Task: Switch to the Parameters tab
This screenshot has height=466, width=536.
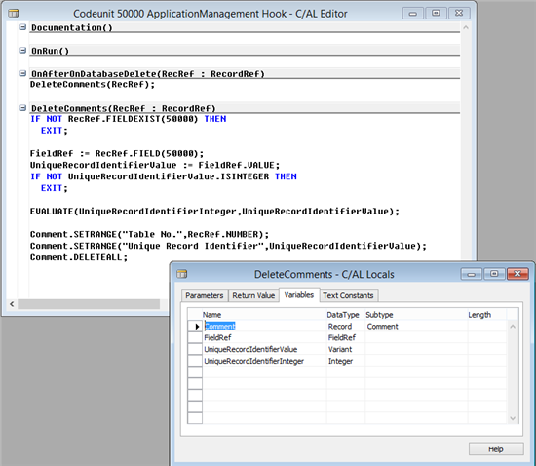Action: coord(204,295)
